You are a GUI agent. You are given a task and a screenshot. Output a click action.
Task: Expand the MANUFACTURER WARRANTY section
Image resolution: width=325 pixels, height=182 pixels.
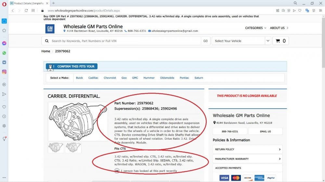[x=247, y=159]
